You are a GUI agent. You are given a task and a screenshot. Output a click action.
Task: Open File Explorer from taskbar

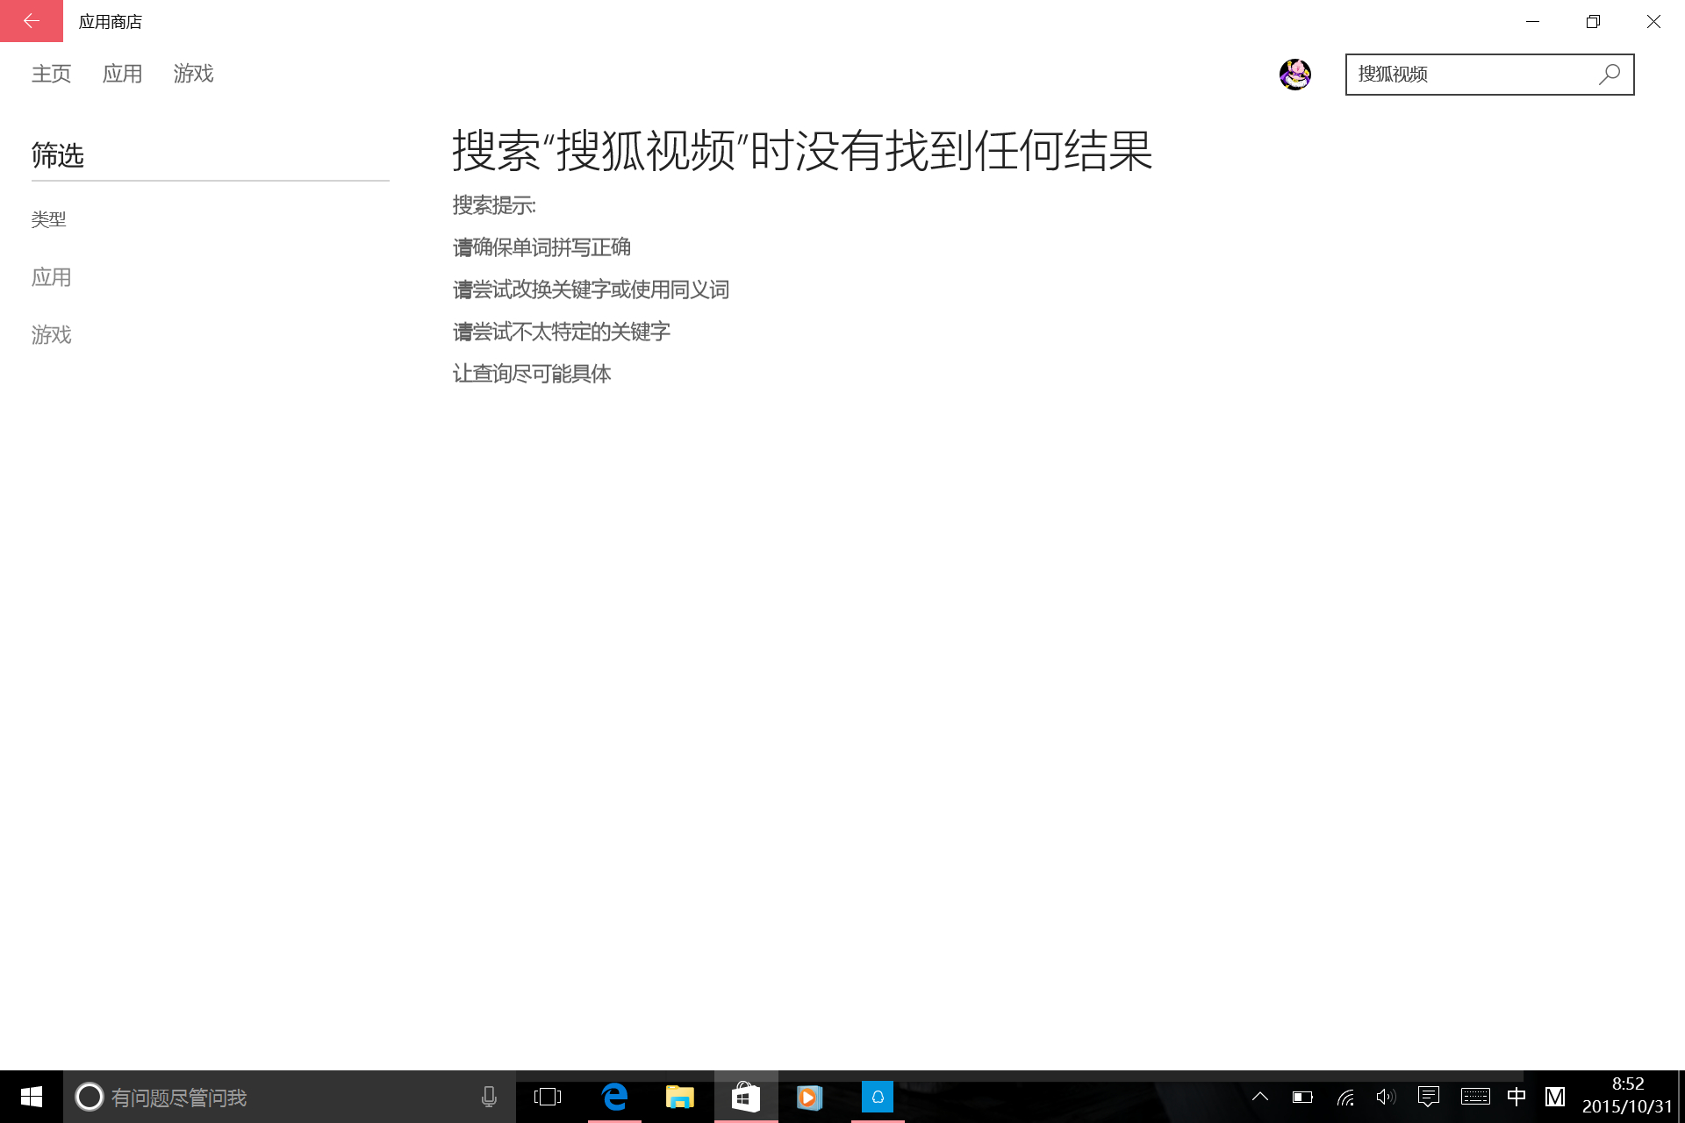(x=680, y=1097)
